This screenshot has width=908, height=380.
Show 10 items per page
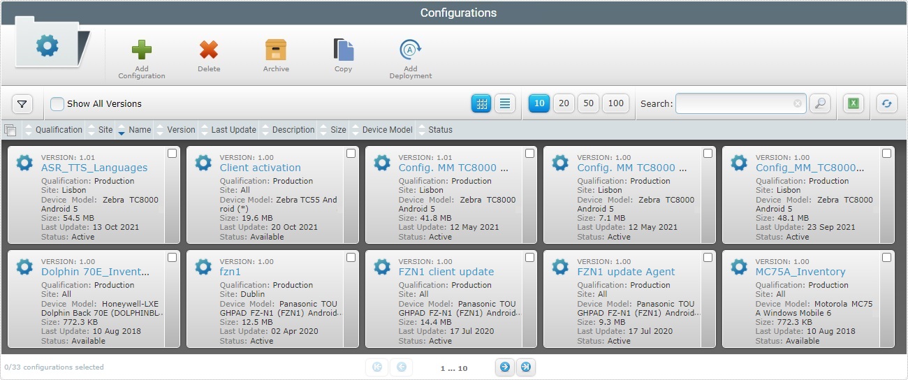point(539,103)
